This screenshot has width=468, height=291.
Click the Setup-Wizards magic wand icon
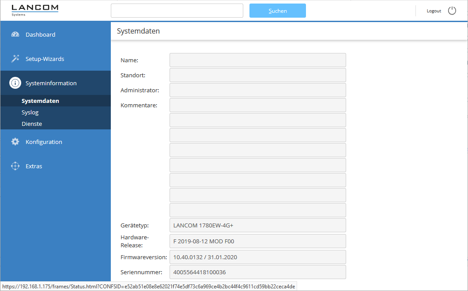coord(15,59)
